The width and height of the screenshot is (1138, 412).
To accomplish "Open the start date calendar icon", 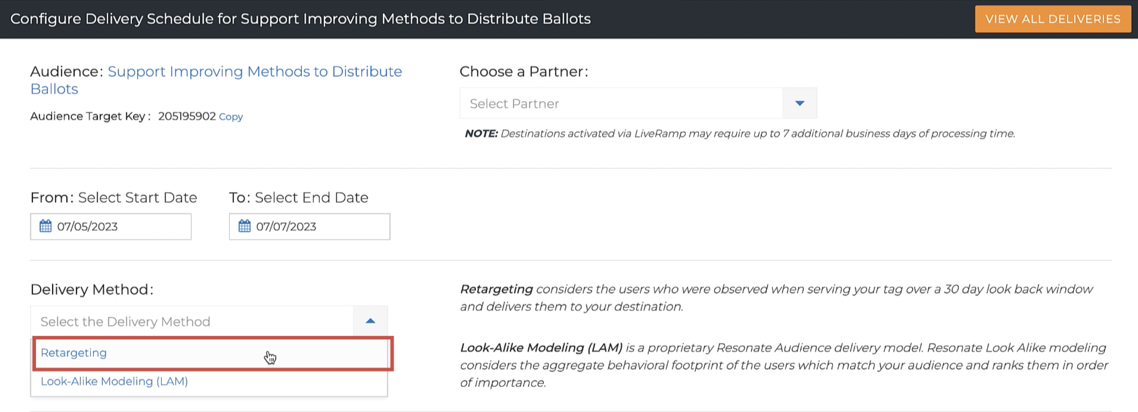I will click(x=45, y=226).
